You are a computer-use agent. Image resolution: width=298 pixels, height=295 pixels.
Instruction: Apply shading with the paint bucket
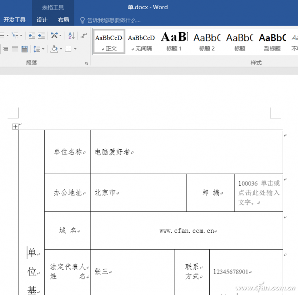click(x=54, y=49)
